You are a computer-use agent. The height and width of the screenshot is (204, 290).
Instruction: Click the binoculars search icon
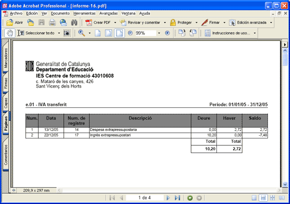pyautogui.click(x=74, y=23)
